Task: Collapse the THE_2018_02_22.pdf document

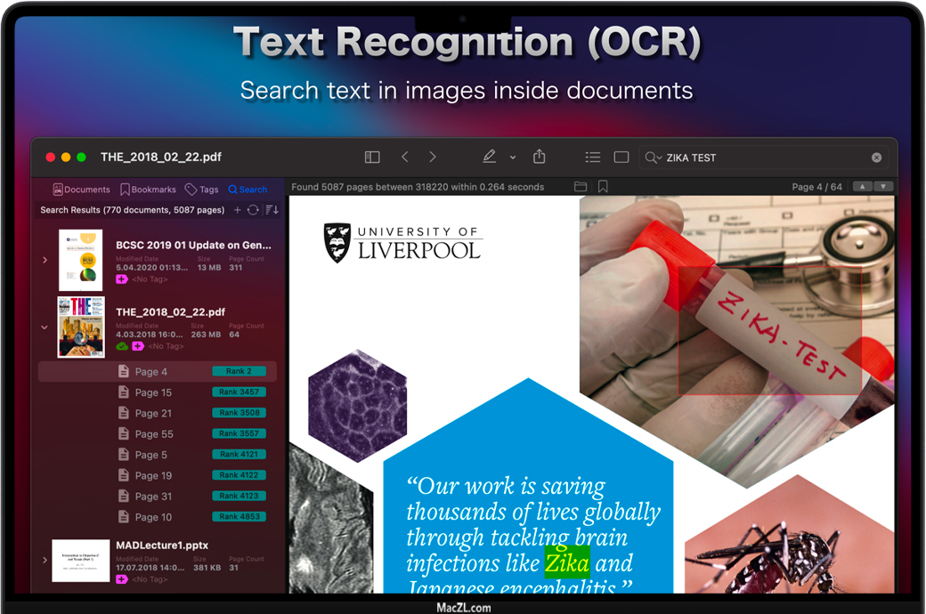Action: click(x=45, y=327)
